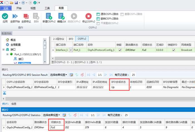Collapse the 端口 tree node

point(4,49)
